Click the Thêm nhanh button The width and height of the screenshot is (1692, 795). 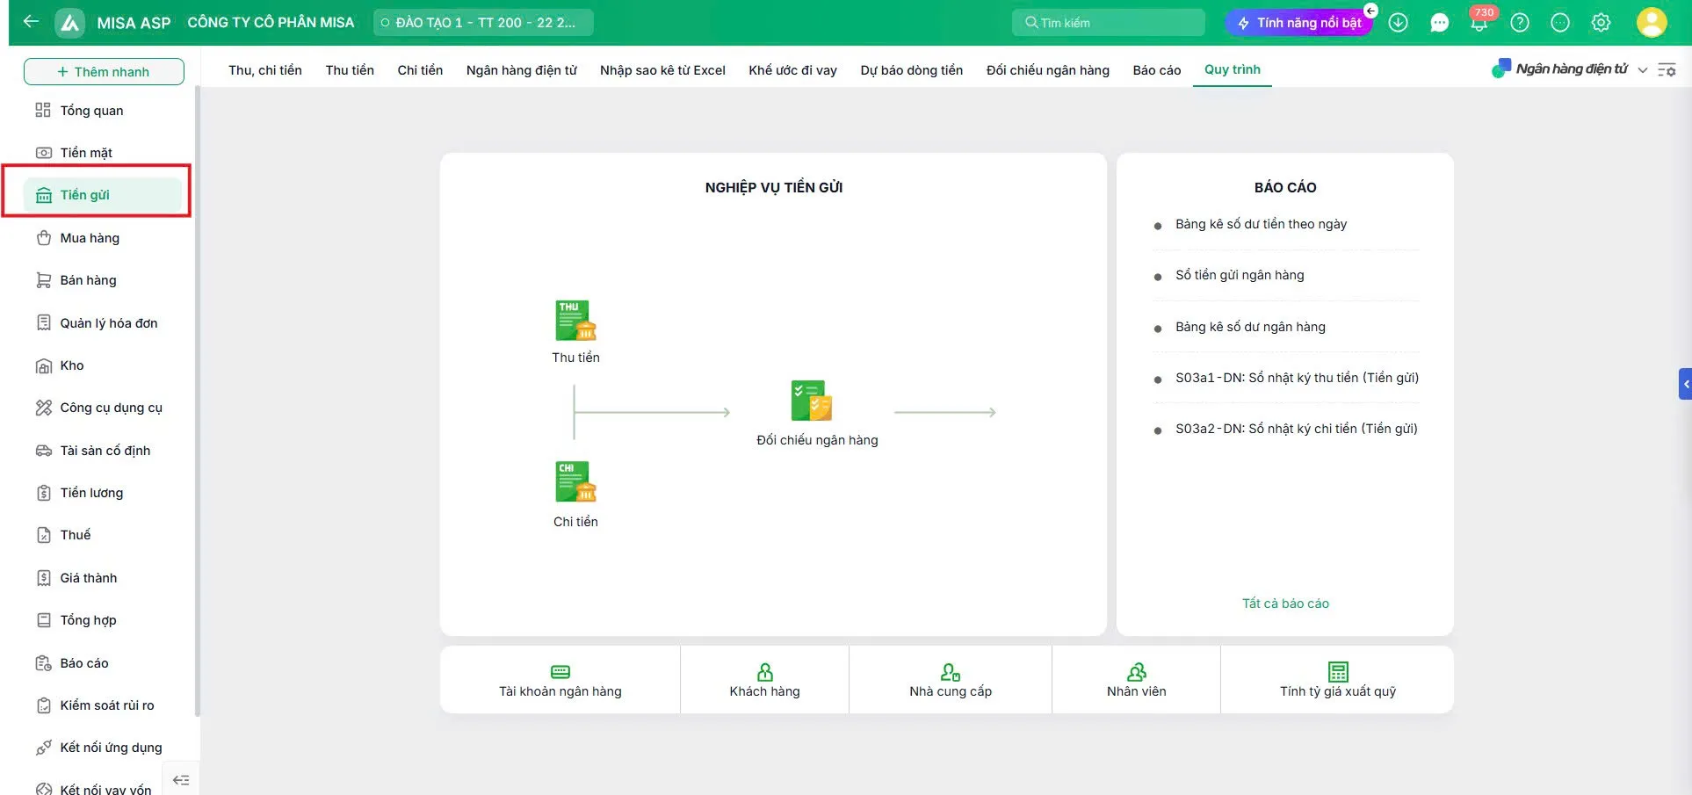[104, 72]
